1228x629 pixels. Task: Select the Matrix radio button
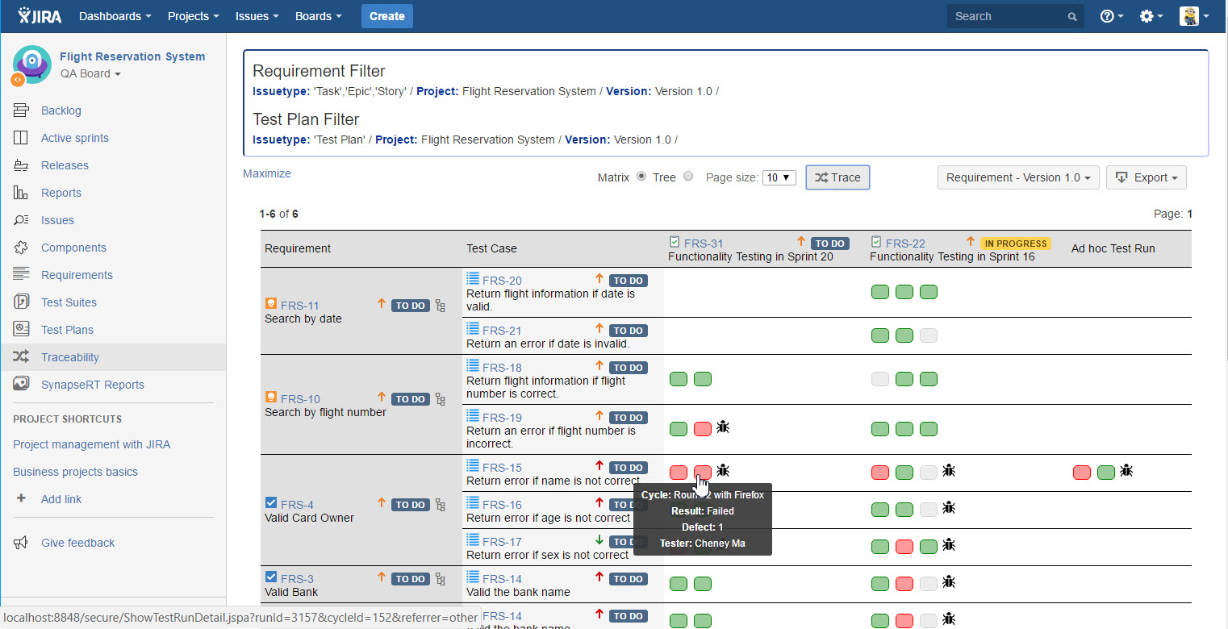coord(641,177)
